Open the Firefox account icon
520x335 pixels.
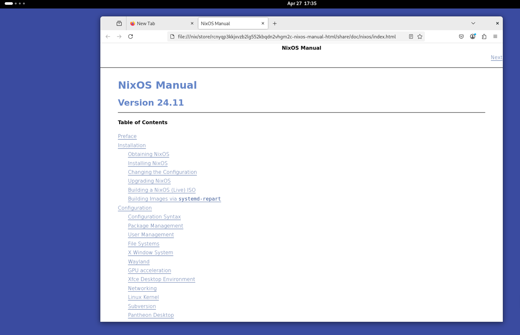(473, 36)
